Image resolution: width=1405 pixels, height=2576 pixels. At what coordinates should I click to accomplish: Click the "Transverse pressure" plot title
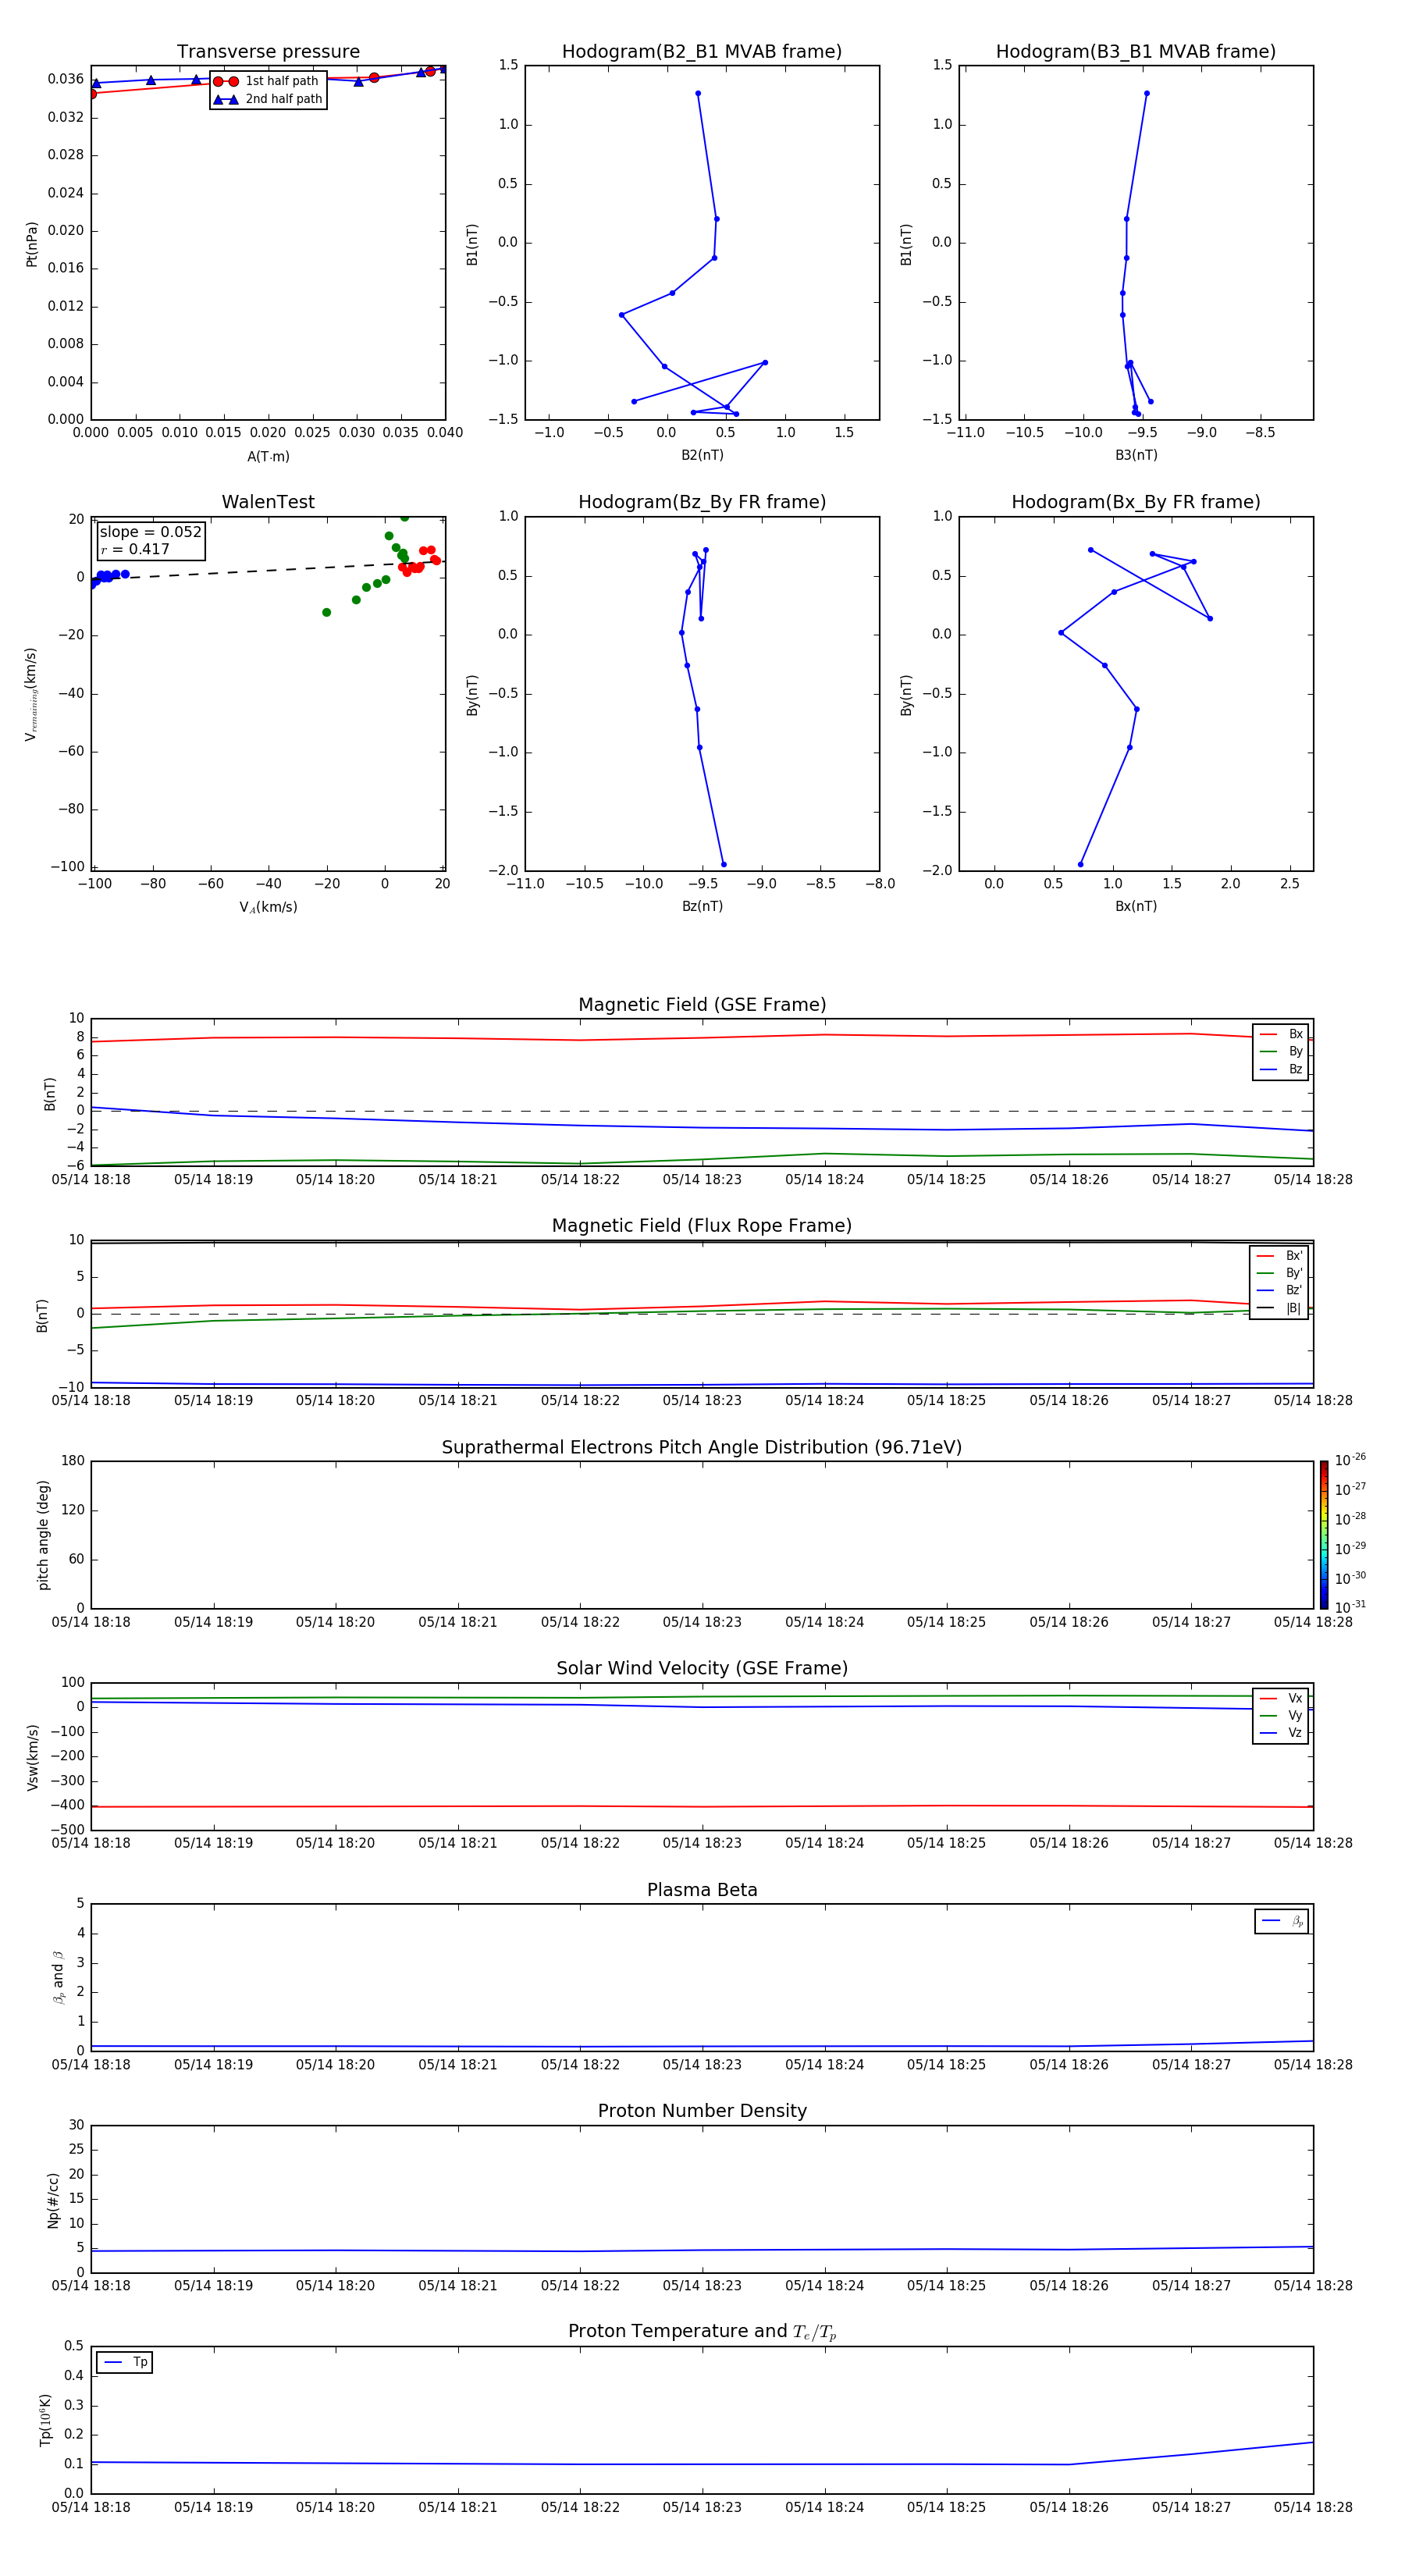coord(268,52)
